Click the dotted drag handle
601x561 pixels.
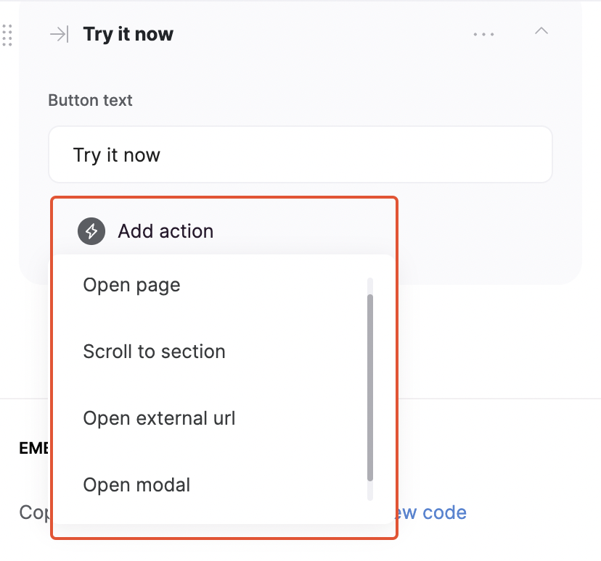(8, 34)
